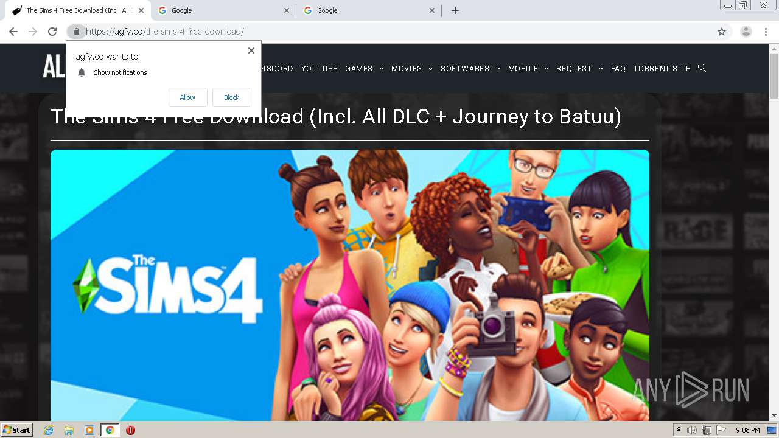Open the TORRENT SITE nav link

click(662, 68)
